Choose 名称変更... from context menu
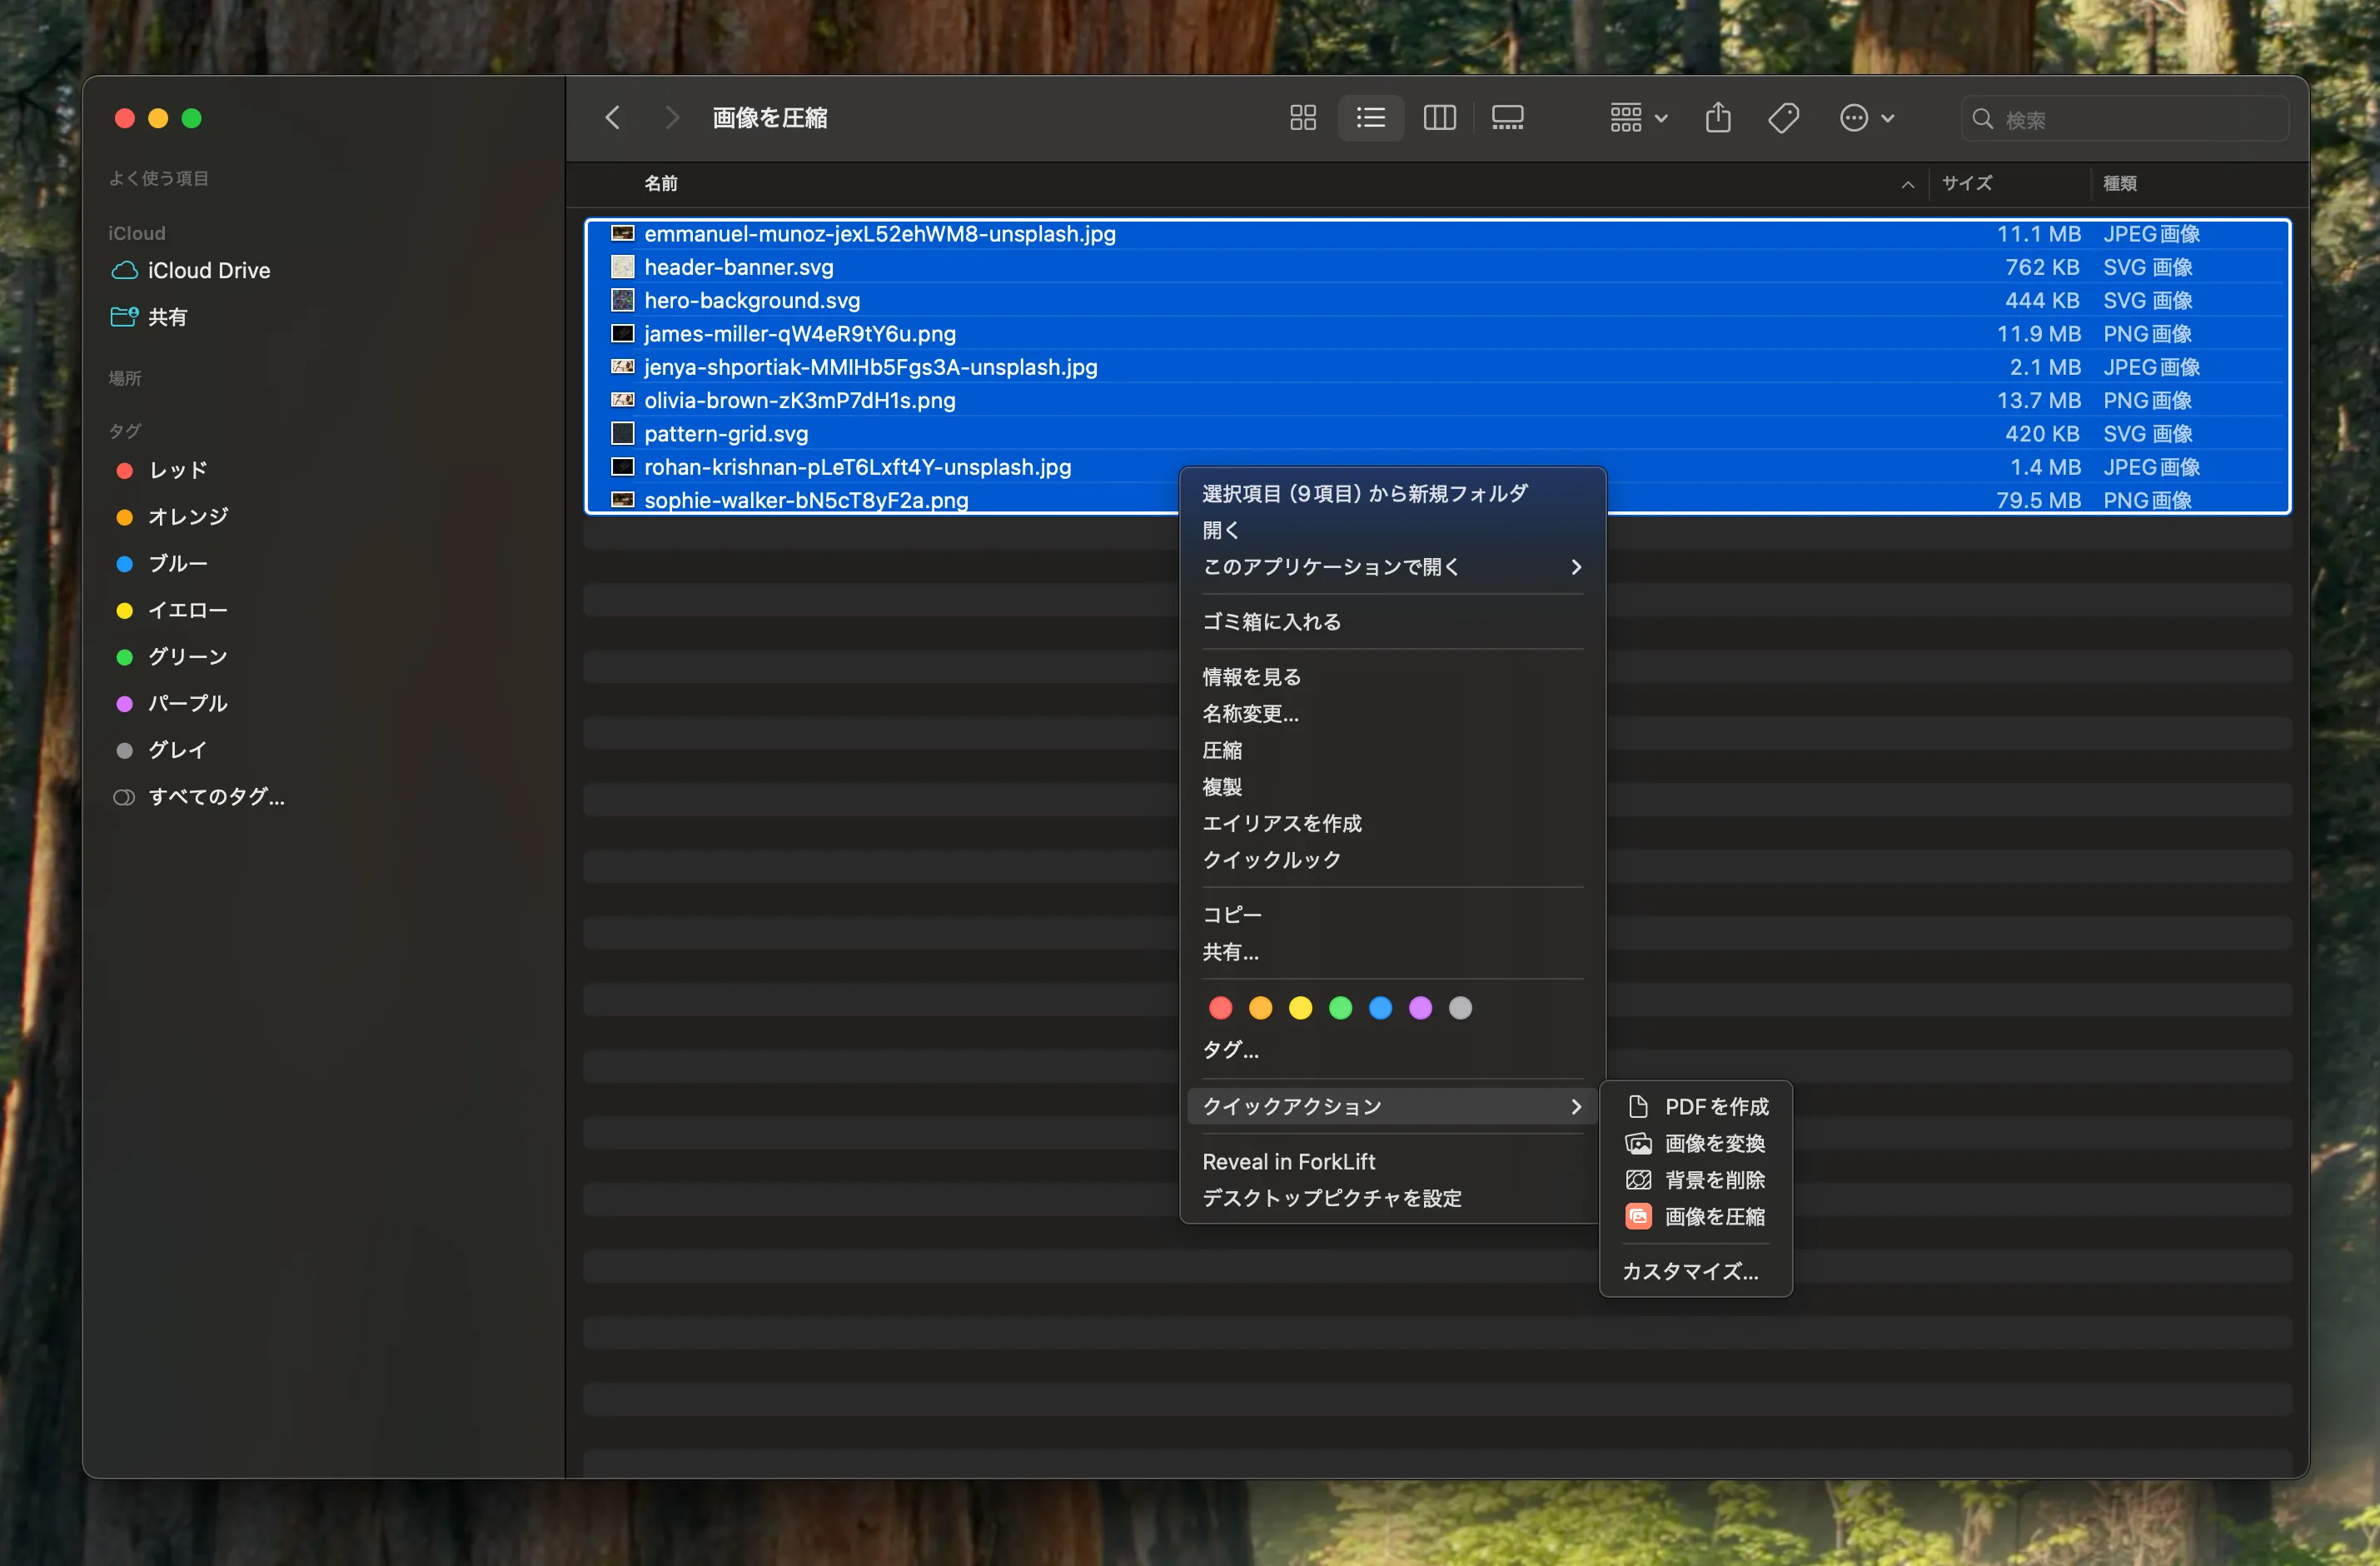2380x1566 pixels. click(1392, 714)
